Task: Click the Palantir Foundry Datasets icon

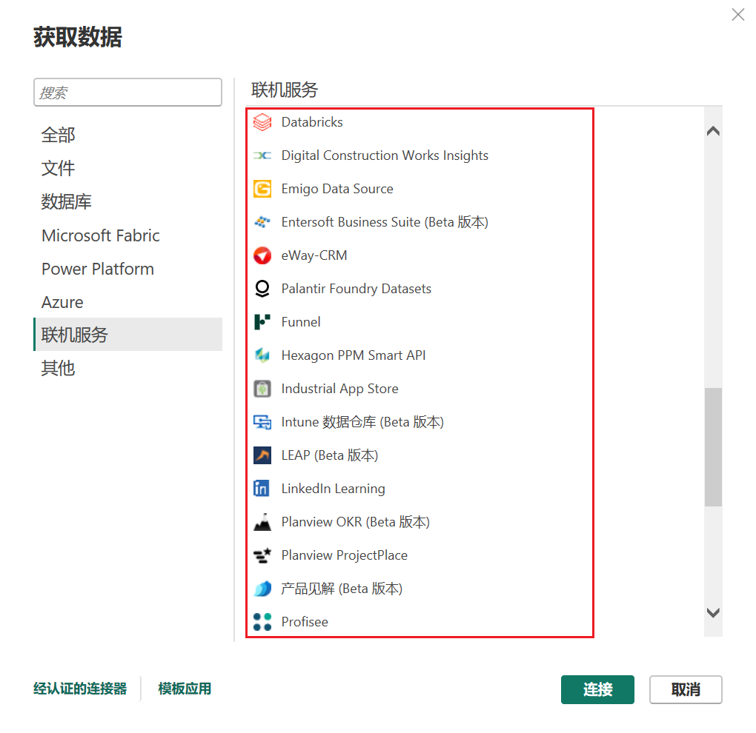Action: [262, 289]
